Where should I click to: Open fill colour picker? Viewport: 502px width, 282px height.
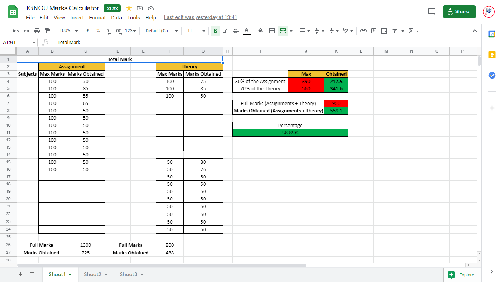coord(261,31)
